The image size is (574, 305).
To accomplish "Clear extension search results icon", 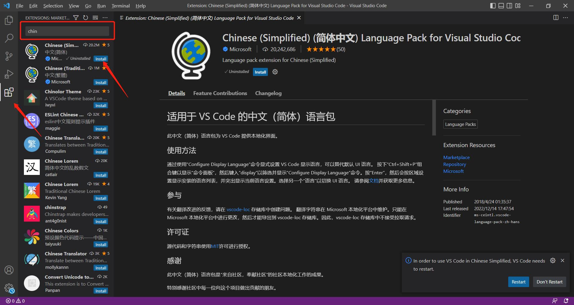I will point(95,18).
